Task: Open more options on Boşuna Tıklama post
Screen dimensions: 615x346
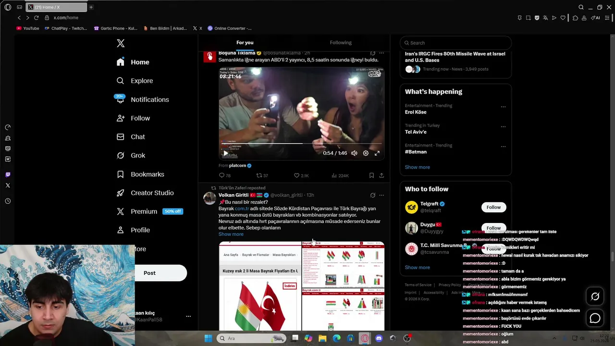Action: (x=381, y=53)
